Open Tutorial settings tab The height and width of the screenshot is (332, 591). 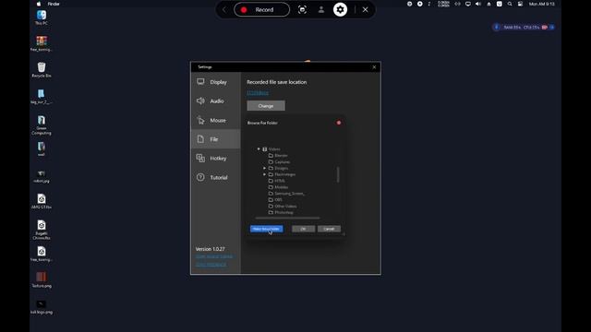215,177
